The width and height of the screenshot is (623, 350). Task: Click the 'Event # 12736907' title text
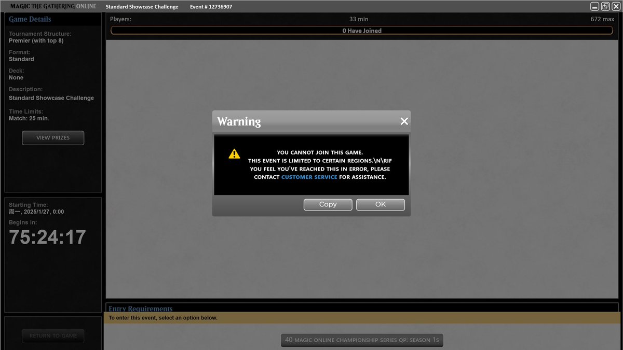tap(211, 7)
